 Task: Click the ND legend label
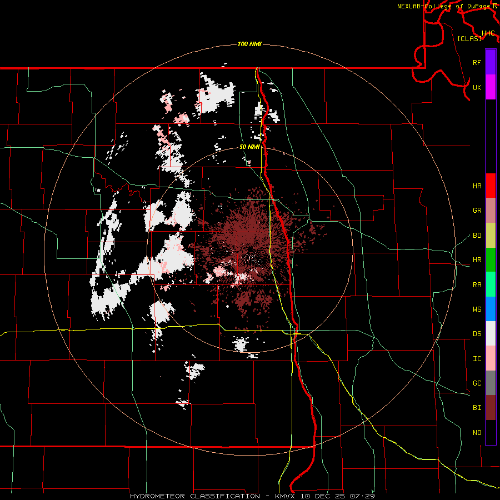coord(477,433)
